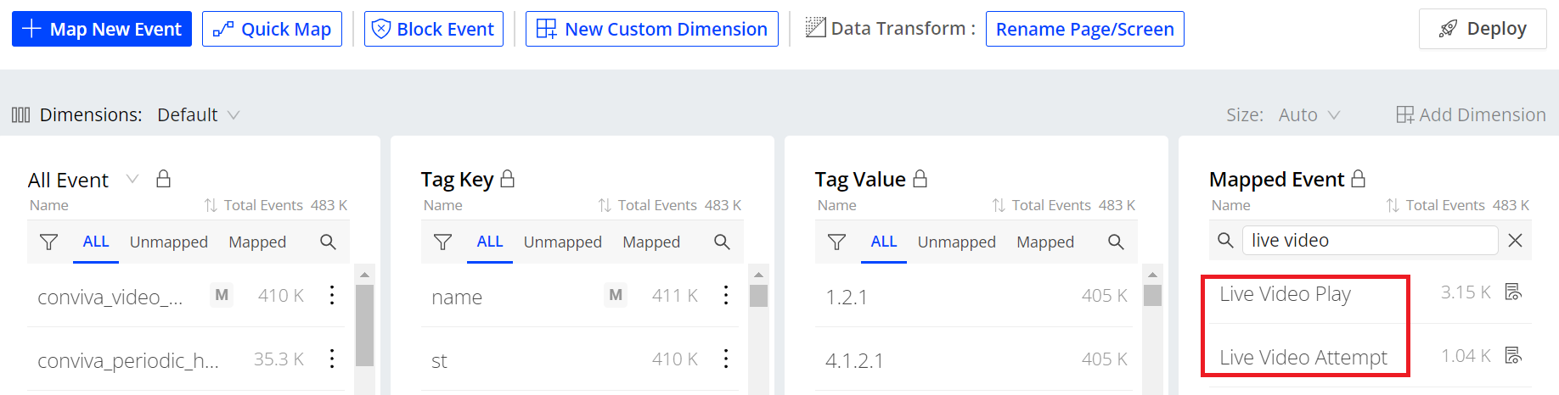This screenshot has width=1559, height=395.
Task: Toggle the lock on Mapped Event dimension
Action: [1359, 179]
